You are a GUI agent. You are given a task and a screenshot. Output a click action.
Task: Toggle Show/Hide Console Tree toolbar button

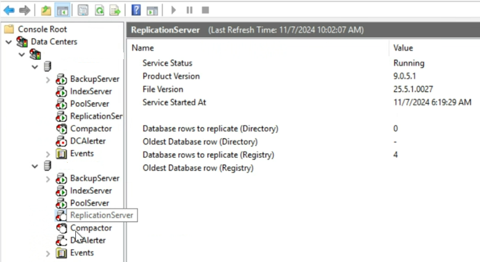tap(62, 10)
